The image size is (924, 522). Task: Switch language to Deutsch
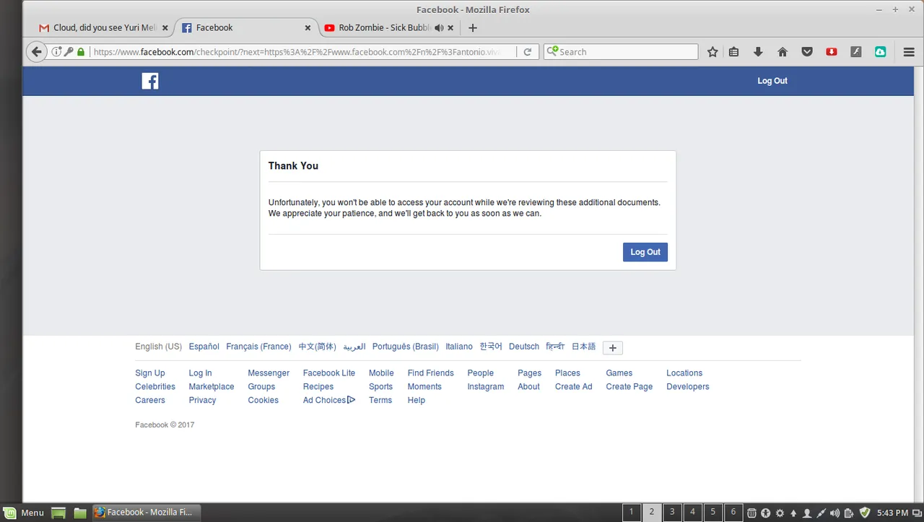(524, 347)
